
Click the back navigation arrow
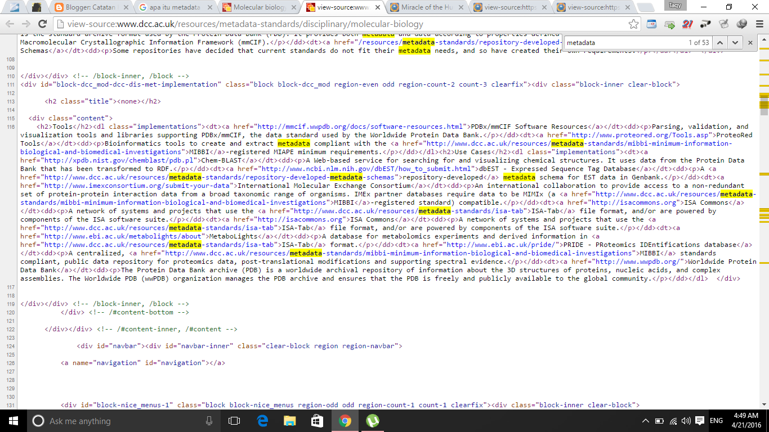pyautogui.click(x=10, y=24)
